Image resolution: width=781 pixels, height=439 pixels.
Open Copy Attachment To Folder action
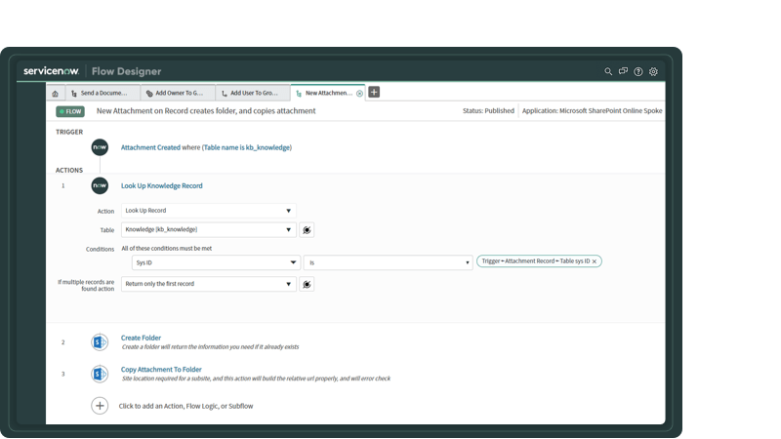(161, 370)
